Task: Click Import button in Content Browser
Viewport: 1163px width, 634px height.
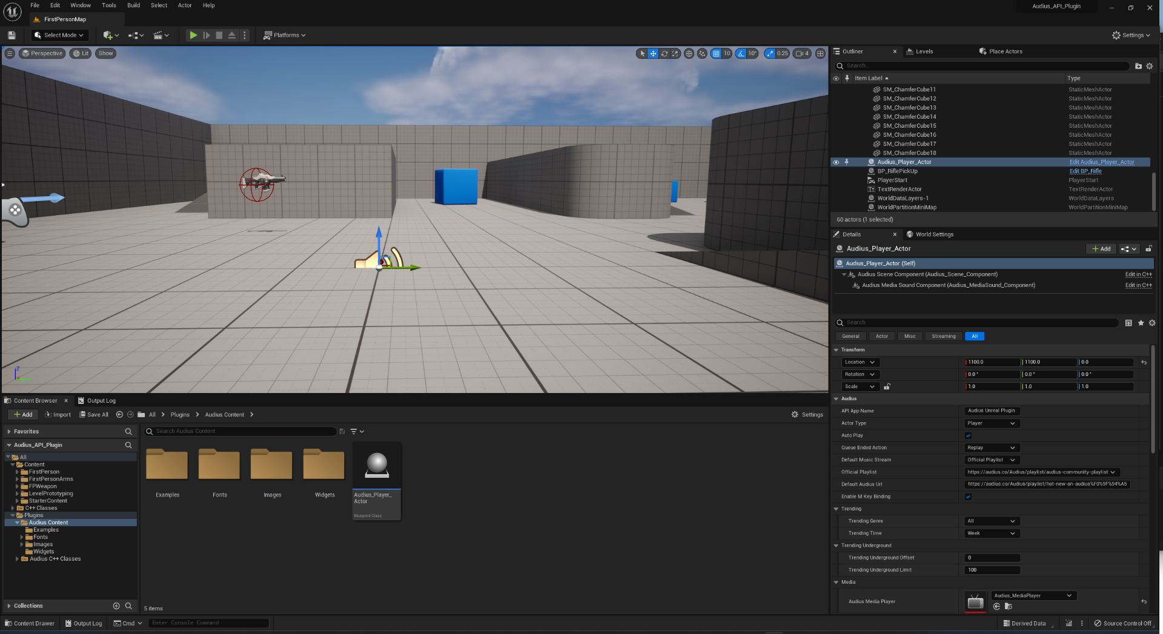Action: [x=58, y=415]
